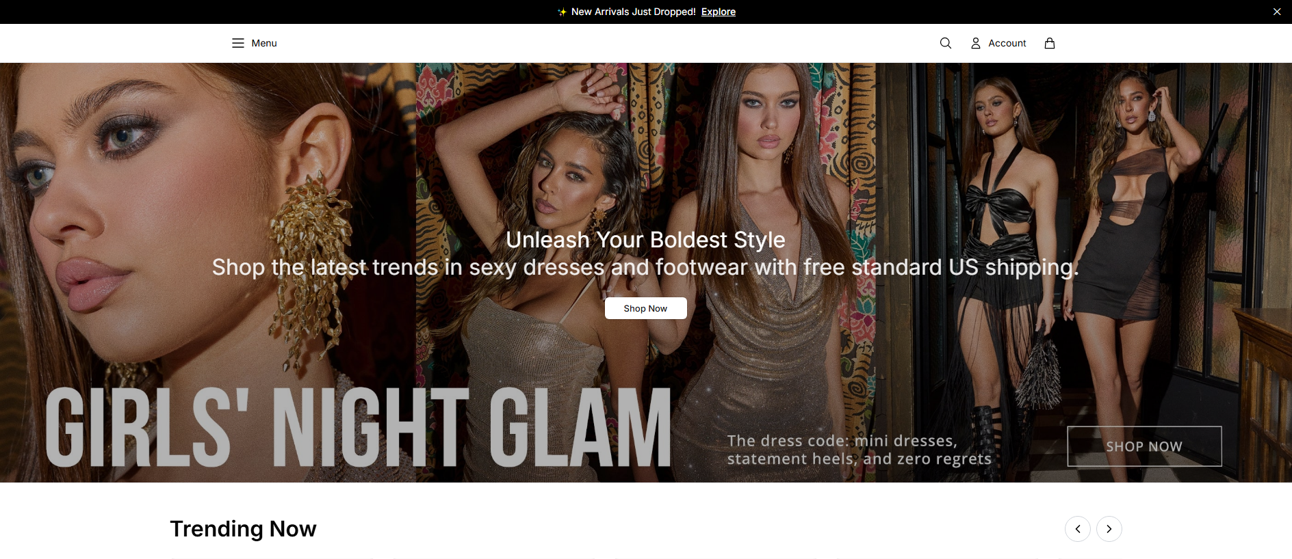Open the search magnifier icon

946,43
